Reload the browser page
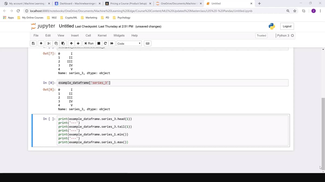The image size is (325, 182). click(x=18, y=11)
